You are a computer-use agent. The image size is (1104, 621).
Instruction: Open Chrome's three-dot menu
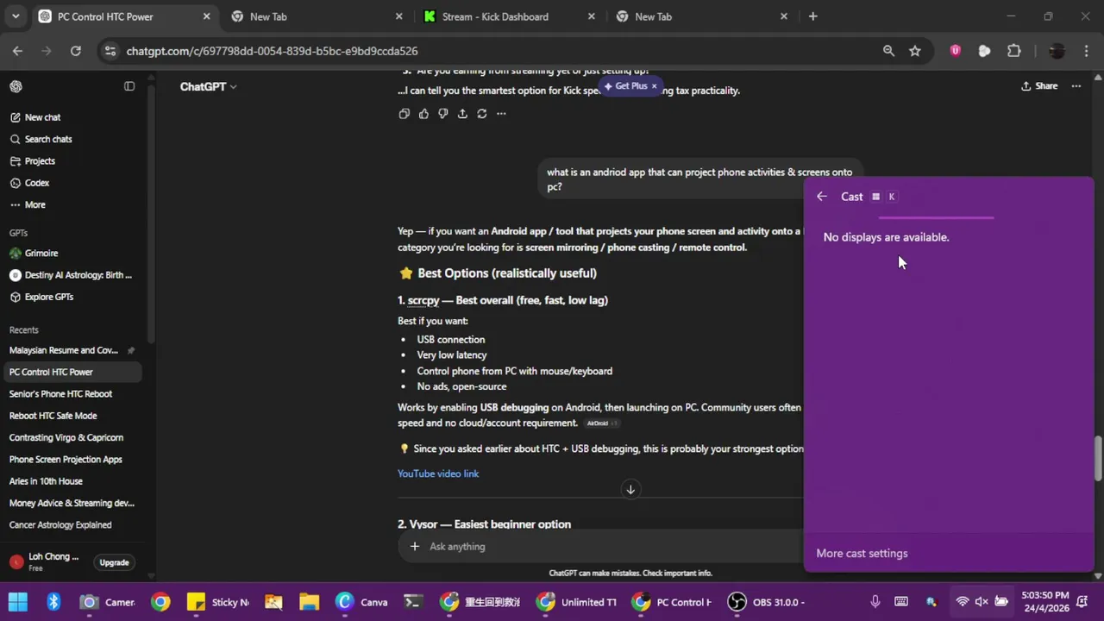(x=1085, y=51)
